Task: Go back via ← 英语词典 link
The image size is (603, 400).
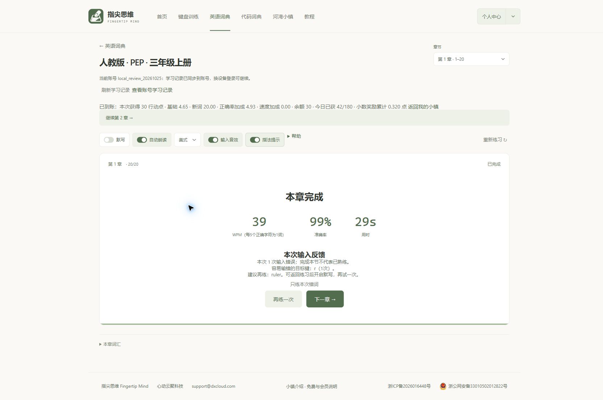Action: click(112, 46)
